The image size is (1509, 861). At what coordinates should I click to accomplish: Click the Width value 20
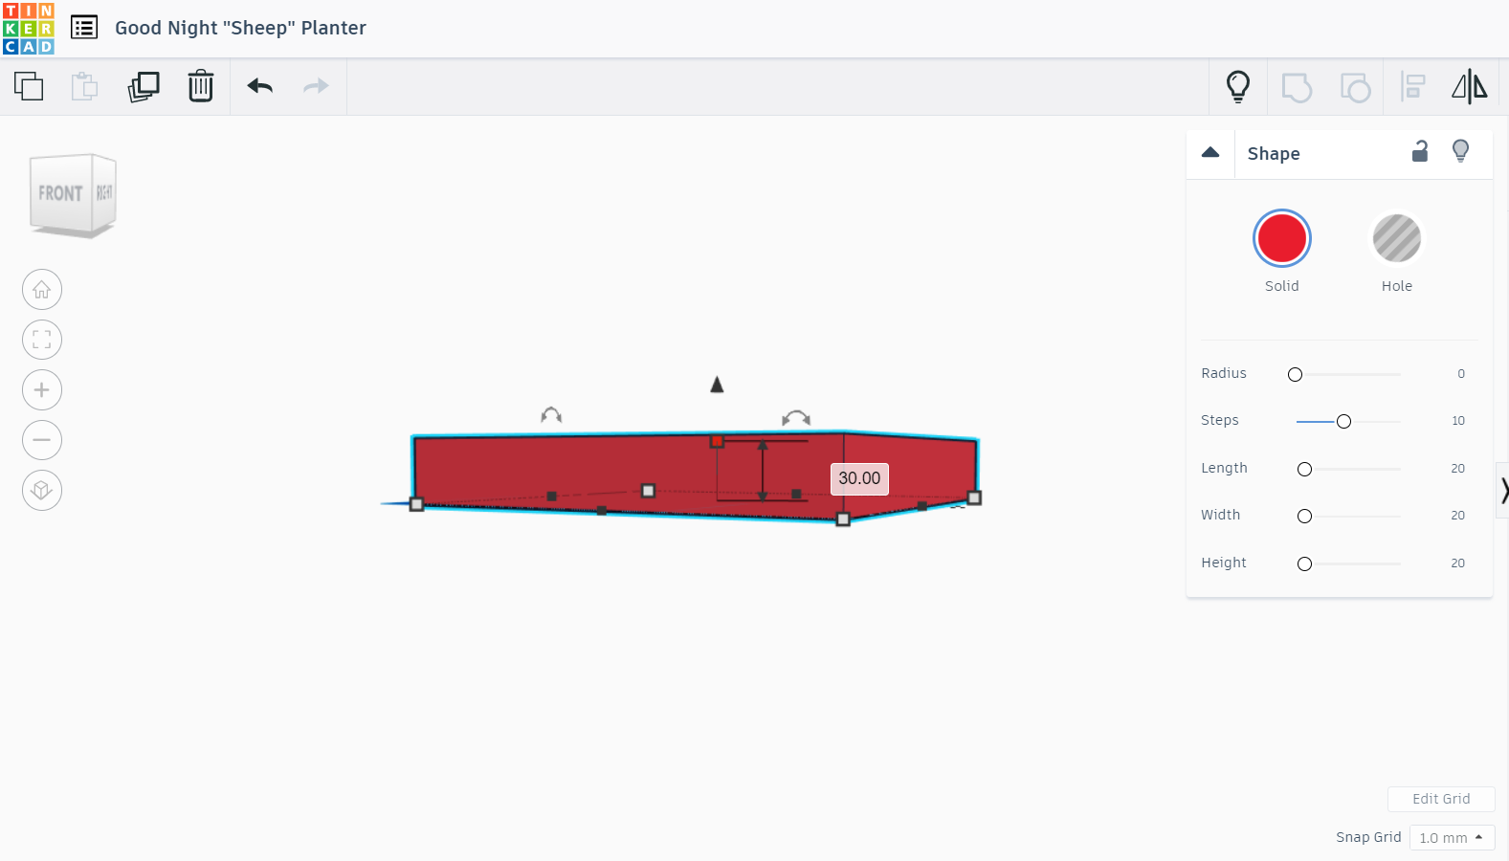click(x=1458, y=516)
